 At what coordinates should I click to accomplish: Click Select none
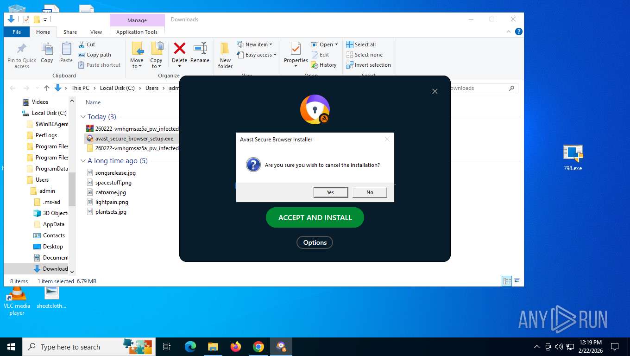pyautogui.click(x=364, y=55)
